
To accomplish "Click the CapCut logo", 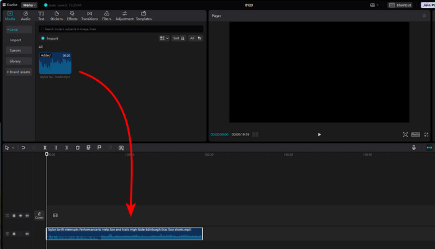I will tap(10, 5).
